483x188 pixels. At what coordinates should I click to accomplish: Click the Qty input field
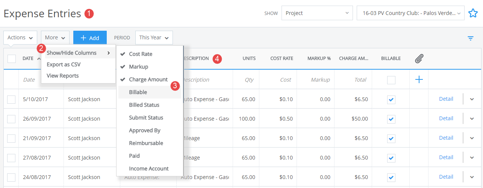point(246,80)
